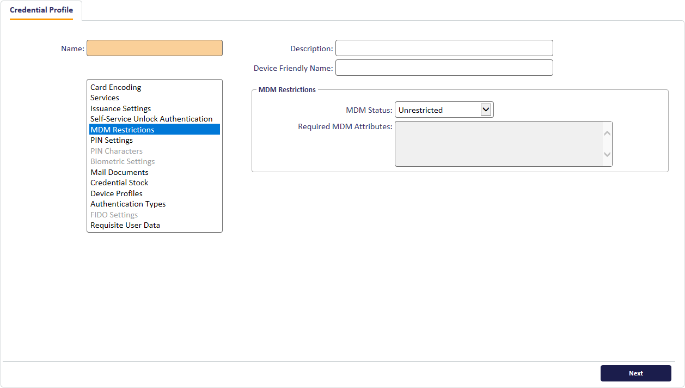Image resolution: width=685 pixels, height=388 pixels.
Task: Click the Required MDM Attributes box
Action: (498, 144)
